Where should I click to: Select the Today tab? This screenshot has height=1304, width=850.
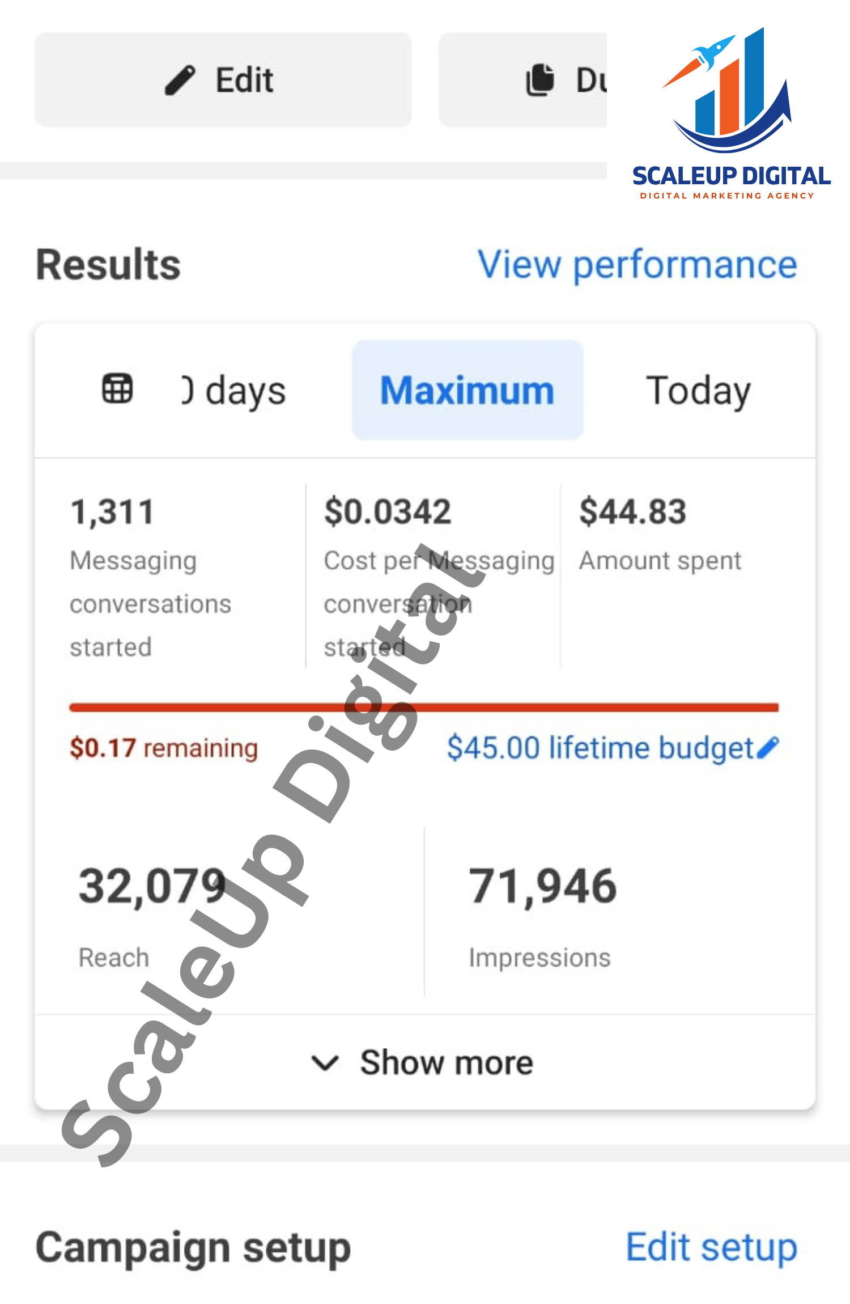click(698, 390)
